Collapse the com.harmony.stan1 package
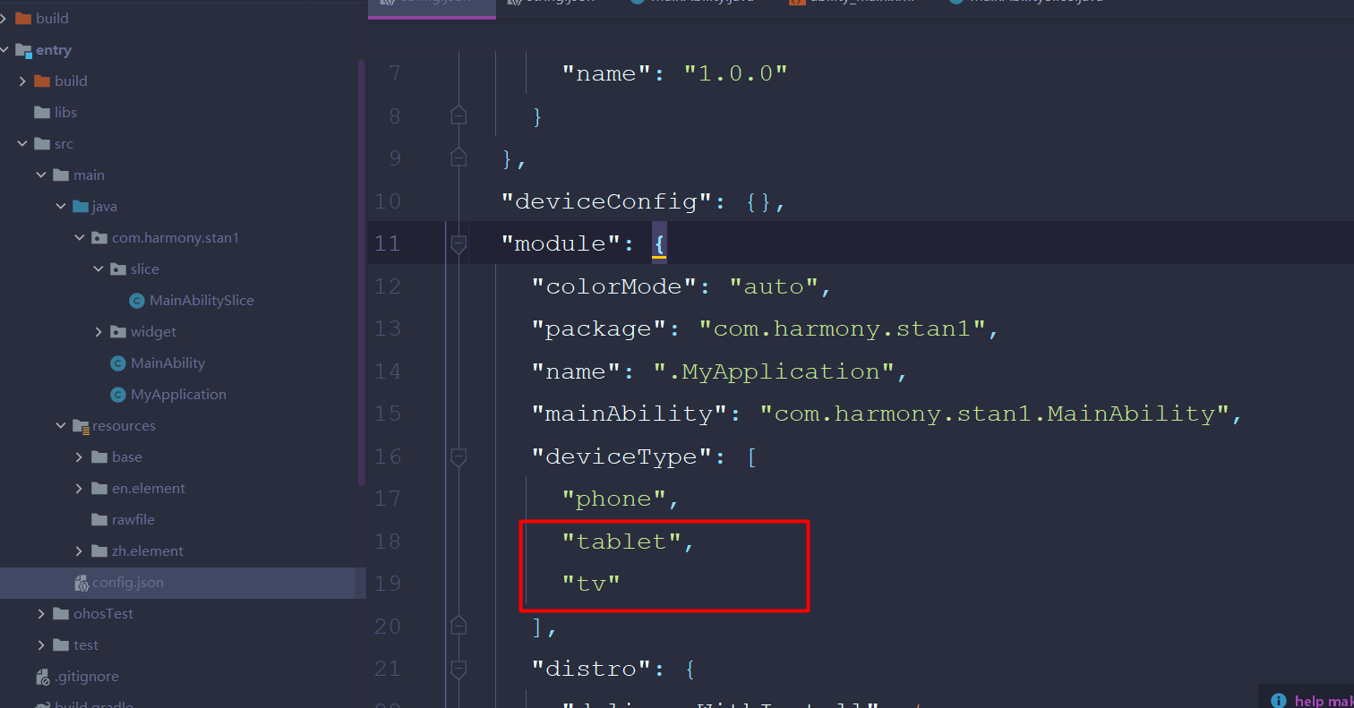The height and width of the screenshot is (708, 1354). tap(81, 238)
